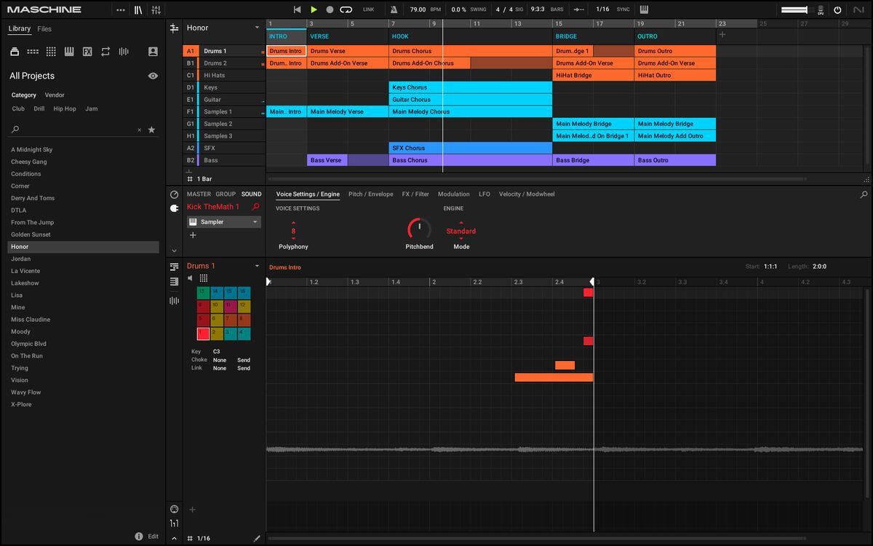Image resolution: width=873 pixels, height=546 pixels.
Task: Open the Mixer view icon
Action: point(156,9)
